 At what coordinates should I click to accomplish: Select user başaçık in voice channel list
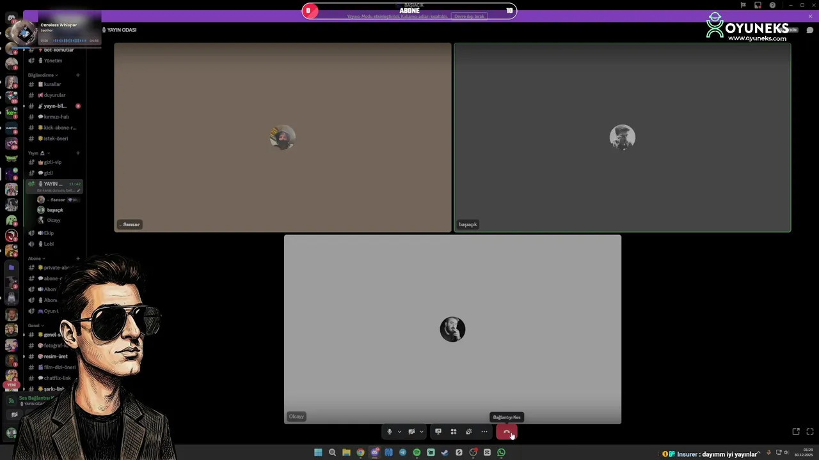[55, 210]
